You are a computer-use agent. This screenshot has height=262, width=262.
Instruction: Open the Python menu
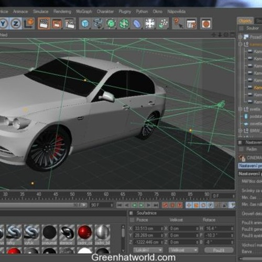pyautogui.click(x=142, y=12)
